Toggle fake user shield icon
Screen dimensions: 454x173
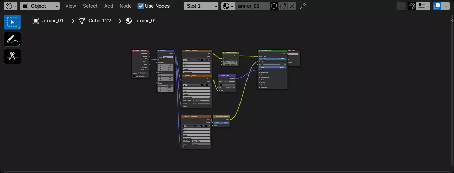point(274,6)
